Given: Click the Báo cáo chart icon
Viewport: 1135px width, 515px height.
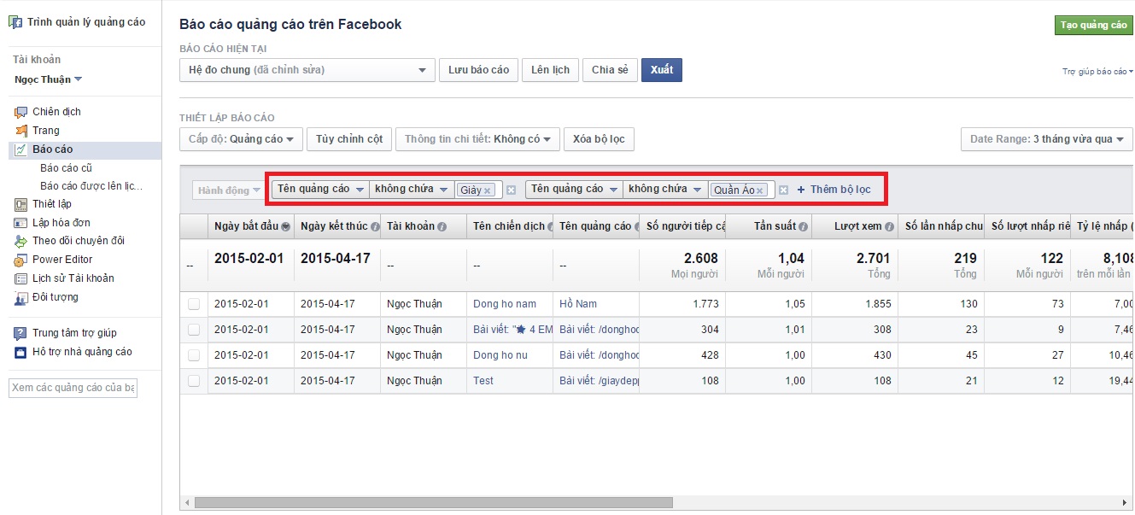Looking at the screenshot, I should (20, 149).
